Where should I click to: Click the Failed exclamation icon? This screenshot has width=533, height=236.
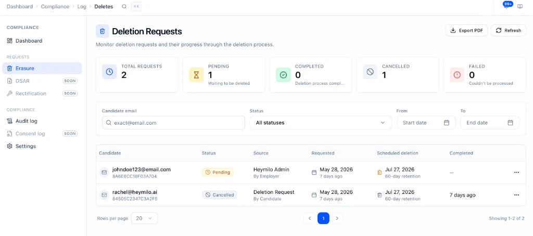pyautogui.click(x=457, y=75)
